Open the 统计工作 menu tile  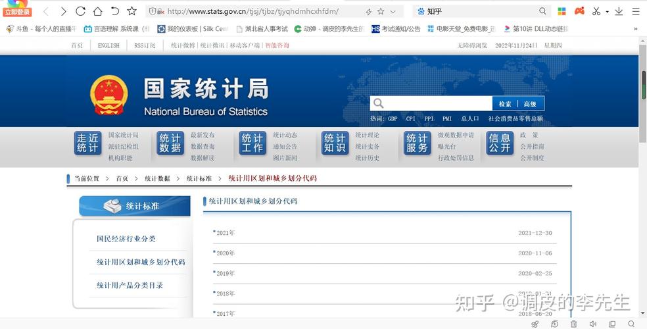(252, 143)
